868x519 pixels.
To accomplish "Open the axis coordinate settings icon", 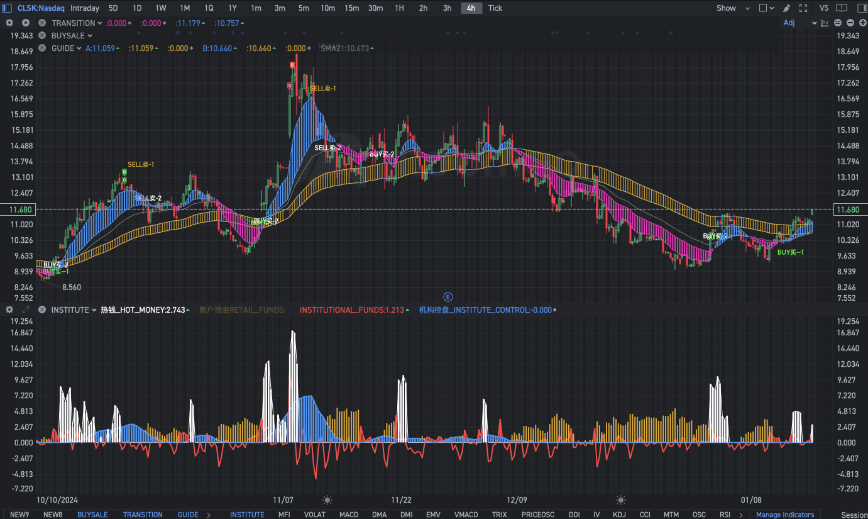I will pos(825,23).
